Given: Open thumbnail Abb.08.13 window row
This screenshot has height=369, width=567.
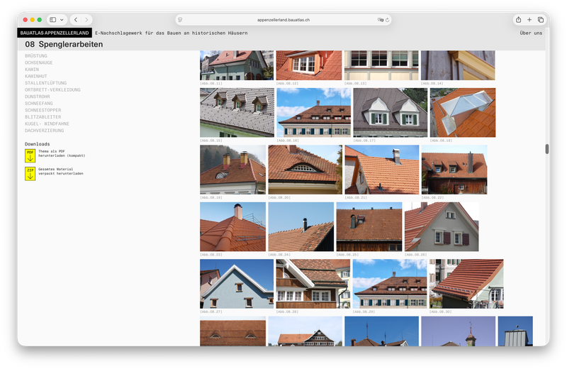Looking at the screenshot, I should click(x=381, y=65).
